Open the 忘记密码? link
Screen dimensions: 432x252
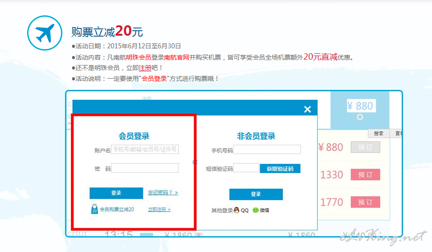(x=163, y=192)
